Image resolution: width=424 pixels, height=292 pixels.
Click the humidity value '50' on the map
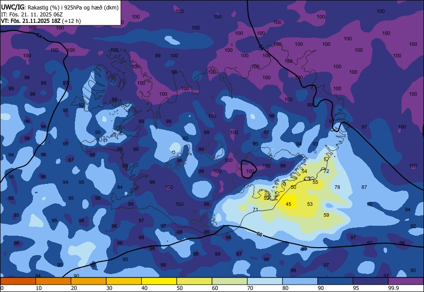click(x=293, y=187)
